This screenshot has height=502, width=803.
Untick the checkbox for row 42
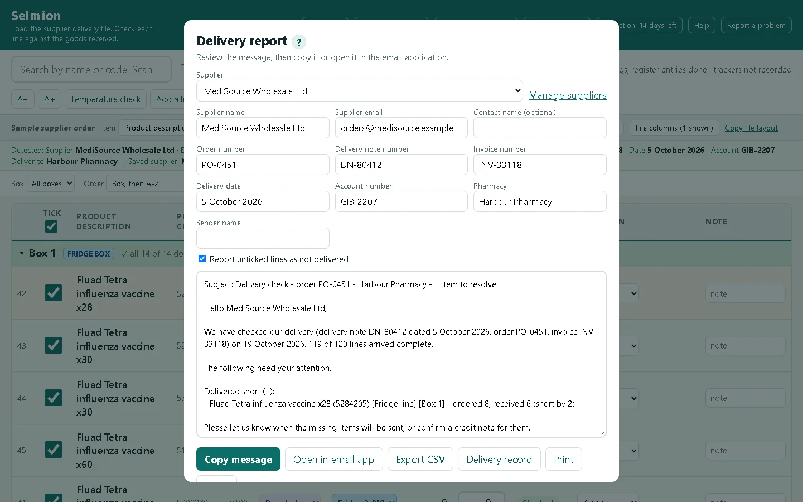(54, 293)
